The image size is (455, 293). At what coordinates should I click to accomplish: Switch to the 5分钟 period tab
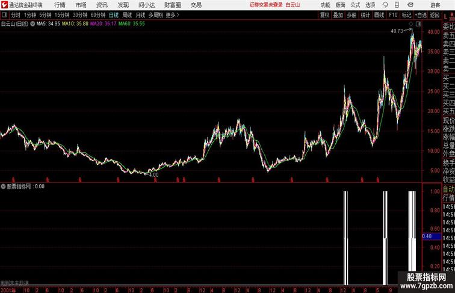coord(45,15)
